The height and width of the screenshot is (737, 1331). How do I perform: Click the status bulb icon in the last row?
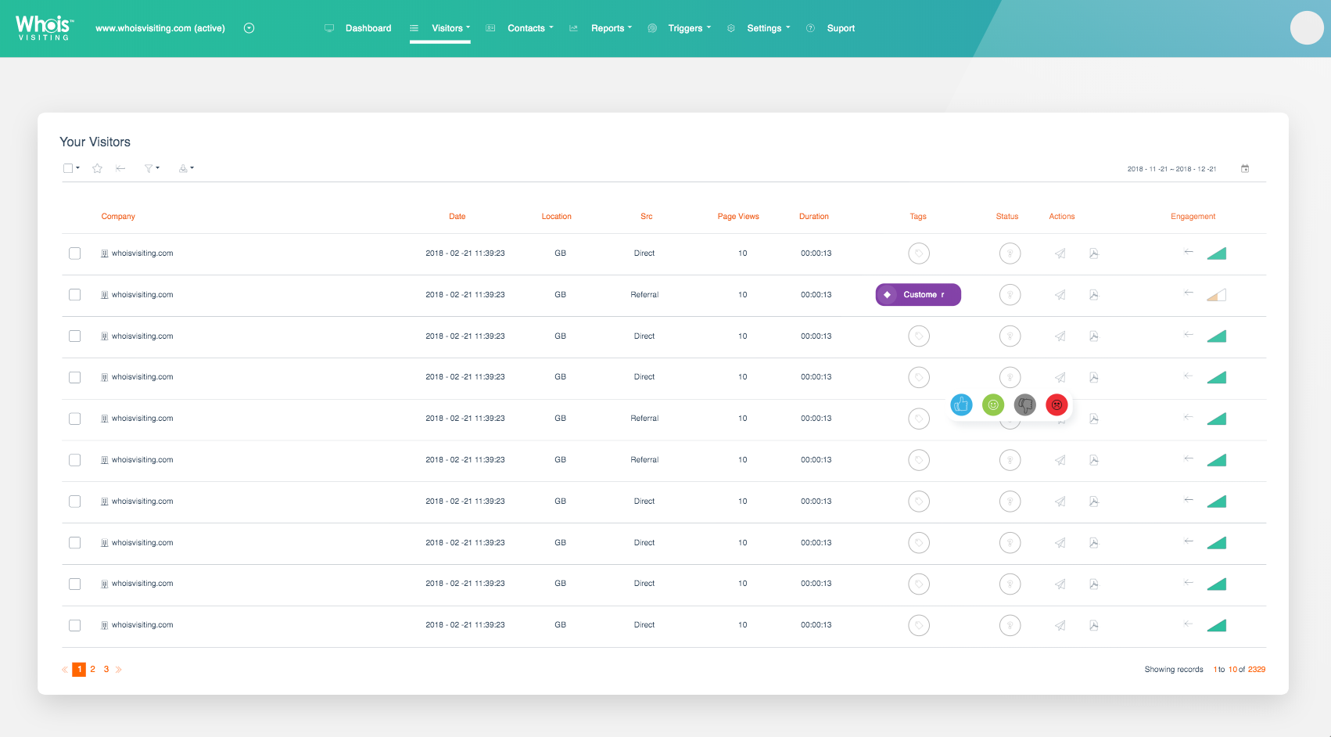coord(1010,625)
